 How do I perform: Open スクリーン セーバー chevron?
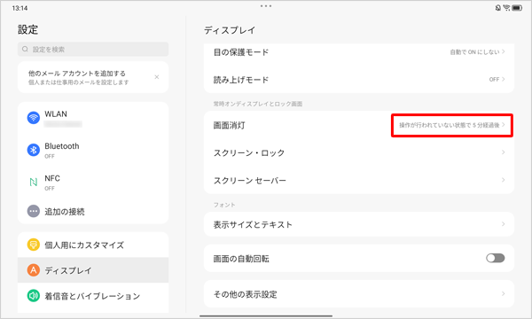504,180
